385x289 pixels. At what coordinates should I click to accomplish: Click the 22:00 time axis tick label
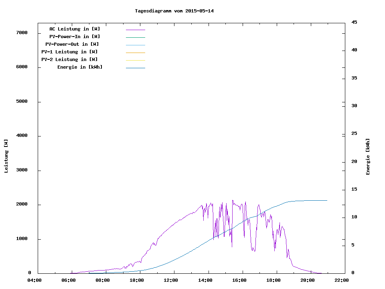click(x=342, y=280)
